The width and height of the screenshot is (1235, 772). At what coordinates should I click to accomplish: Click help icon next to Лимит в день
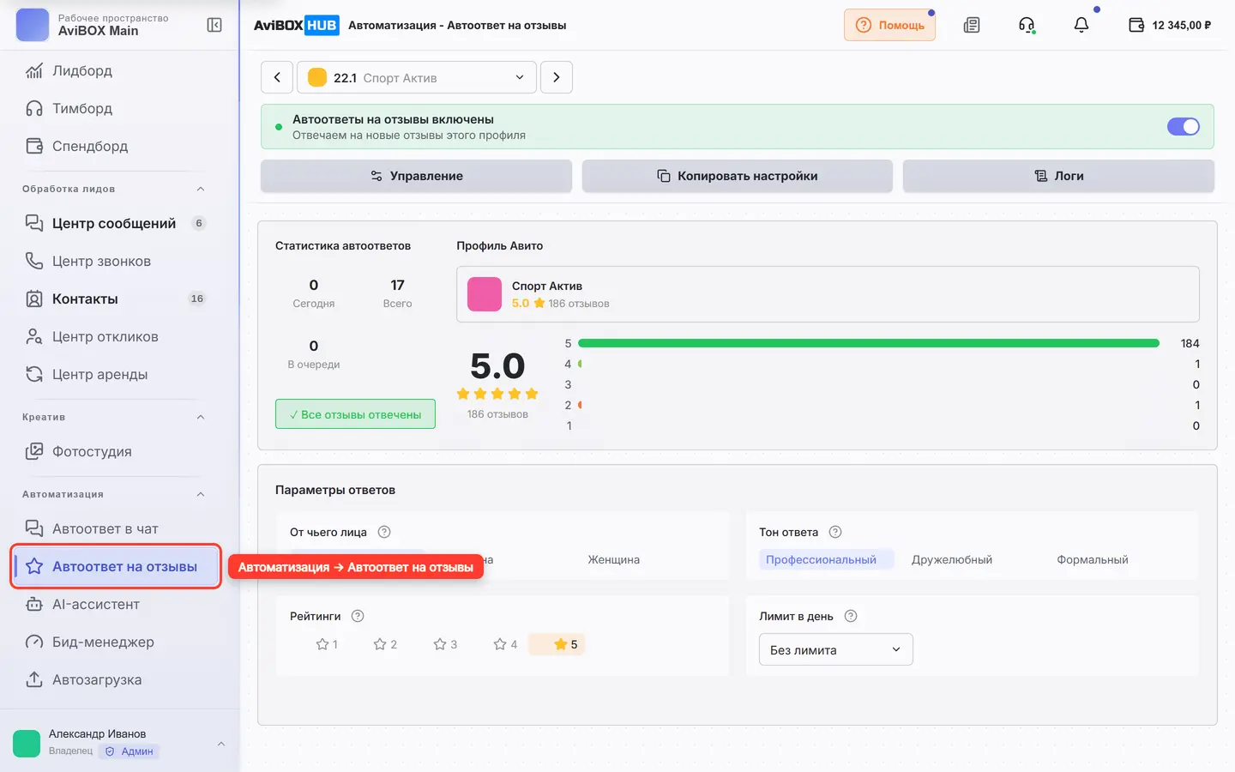[851, 616]
